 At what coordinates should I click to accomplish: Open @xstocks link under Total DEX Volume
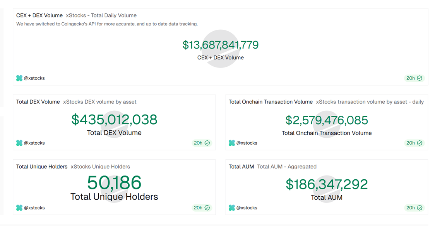[34, 143]
